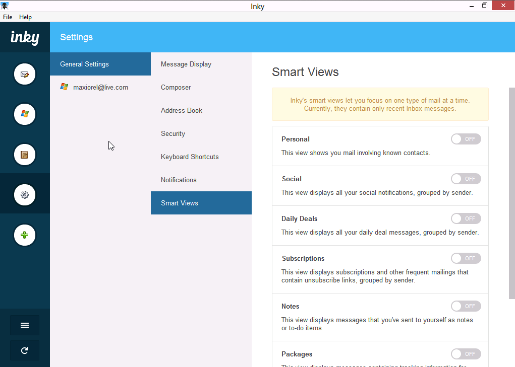Turn on the Packages smart view
515x367 pixels.
coord(466,354)
